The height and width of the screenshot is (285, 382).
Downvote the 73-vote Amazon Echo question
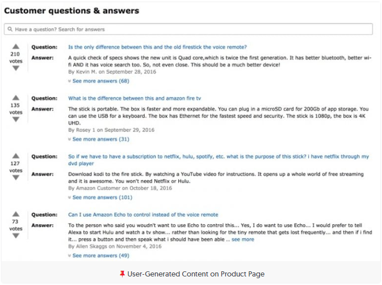click(x=15, y=236)
